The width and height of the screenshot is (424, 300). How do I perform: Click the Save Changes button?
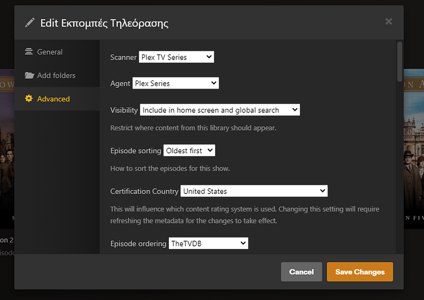coord(359,272)
